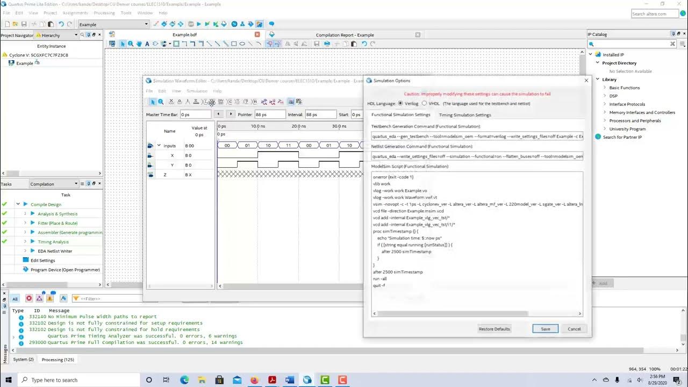This screenshot has height=387, width=688.
Task: Open the Mail app from the taskbar
Action: pyautogui.click(x=237, y=380)
